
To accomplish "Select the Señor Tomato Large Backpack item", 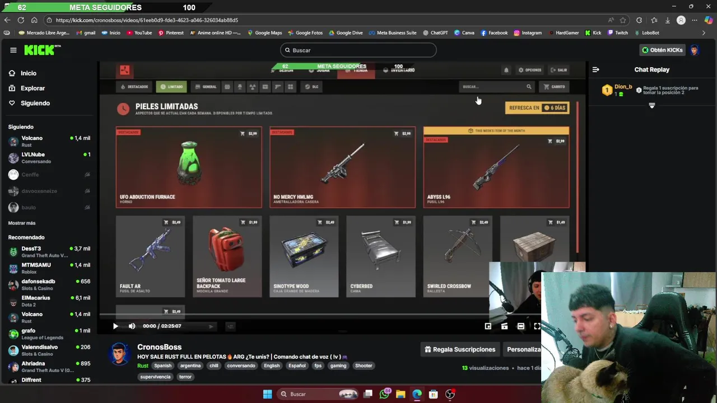I will pyautogui.click(x=227, y=256).
